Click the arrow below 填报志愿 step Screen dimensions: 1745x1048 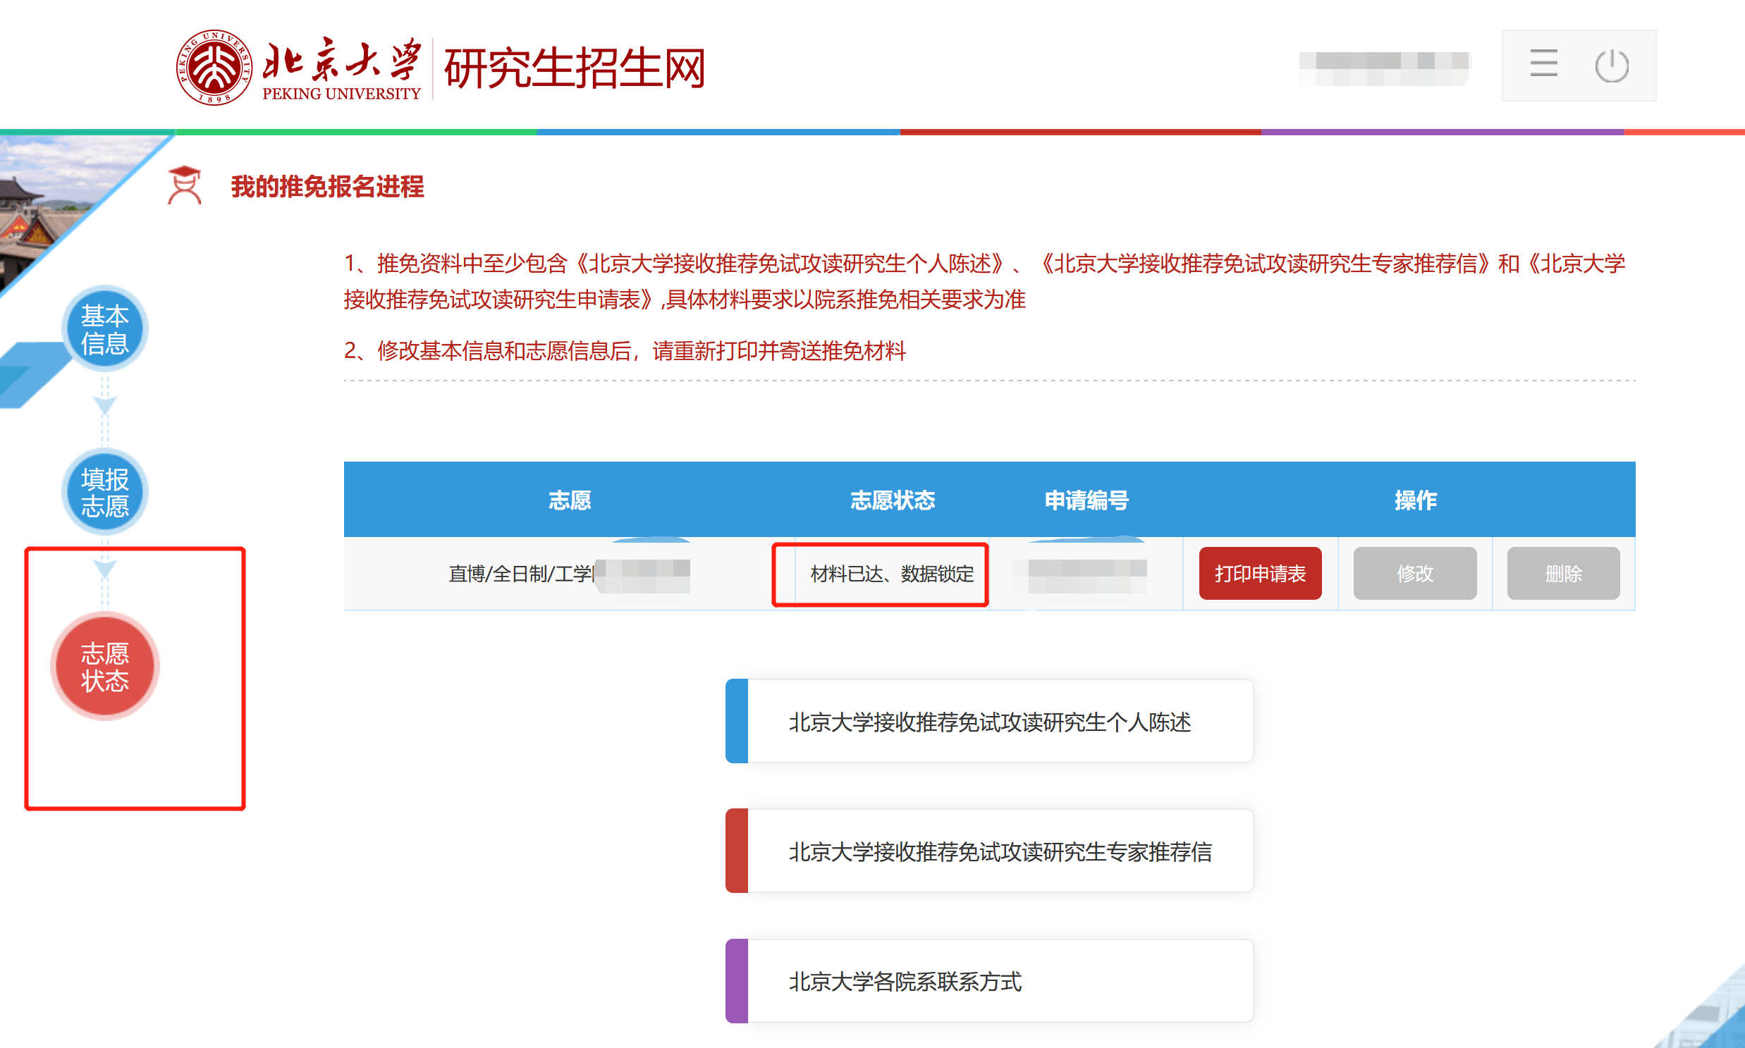pyautogui.click(x=104, y=568)
